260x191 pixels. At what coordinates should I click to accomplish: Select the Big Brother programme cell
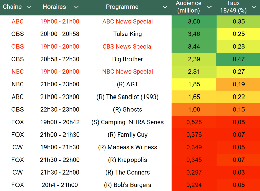pyautogui.click(x=127, y=59)
